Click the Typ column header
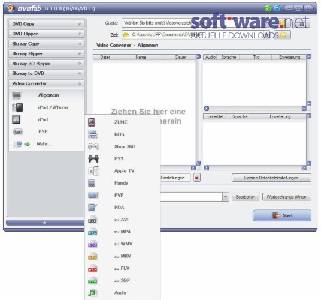 [x=256, y=57]
